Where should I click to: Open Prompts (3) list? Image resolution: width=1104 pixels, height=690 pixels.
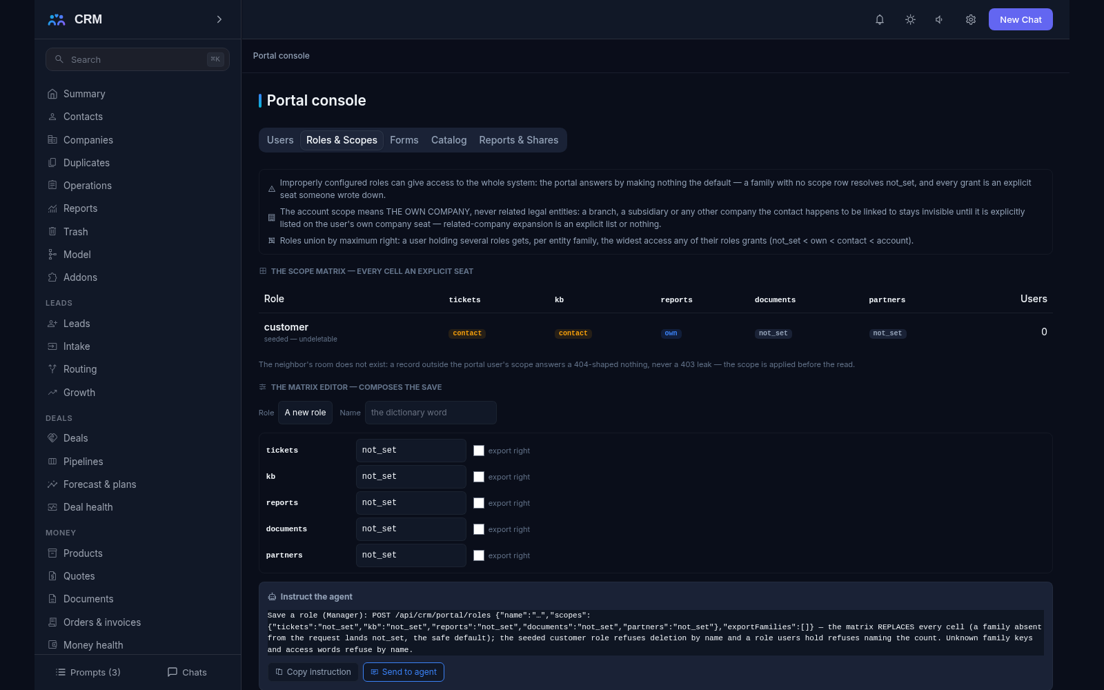click(x=88, y=672)
